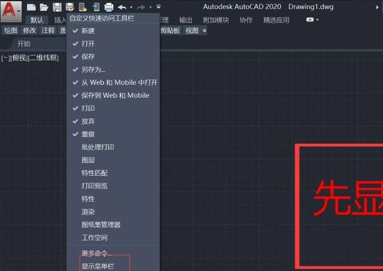Open the 开始 file tab
383x271 pixels.
[x=23, y=44]
